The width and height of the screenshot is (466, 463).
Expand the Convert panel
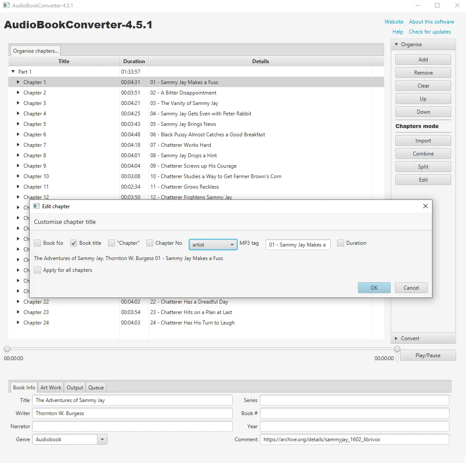(396, 338)
